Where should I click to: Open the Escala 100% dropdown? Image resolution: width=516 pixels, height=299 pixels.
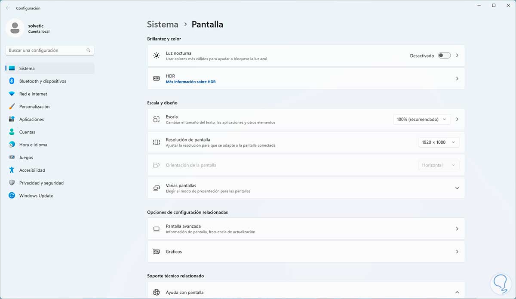coord(421,119)
